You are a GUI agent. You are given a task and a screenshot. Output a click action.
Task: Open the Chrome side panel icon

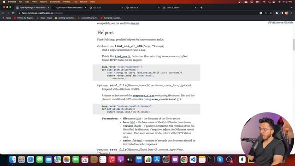282,13
